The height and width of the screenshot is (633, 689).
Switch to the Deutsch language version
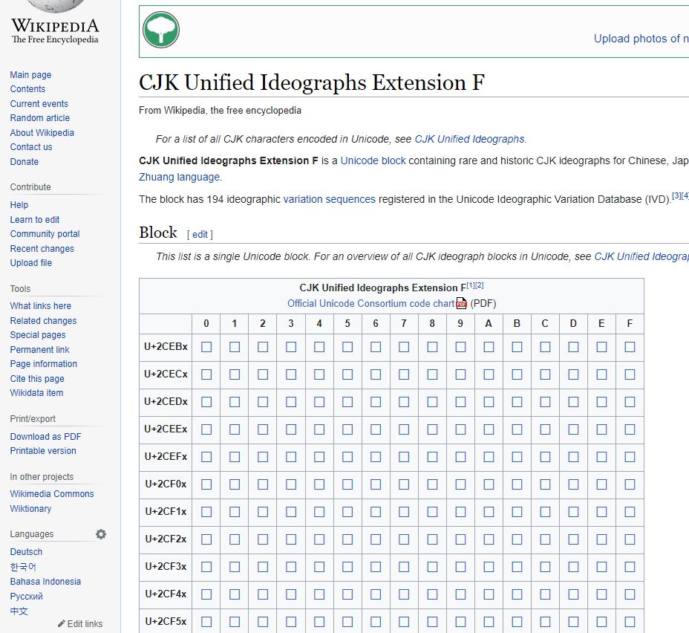[x=27, y=552]
